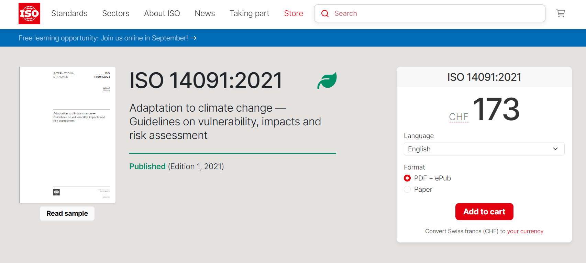Click the Add to cart button
586x263 pixels.
(484, 212)
